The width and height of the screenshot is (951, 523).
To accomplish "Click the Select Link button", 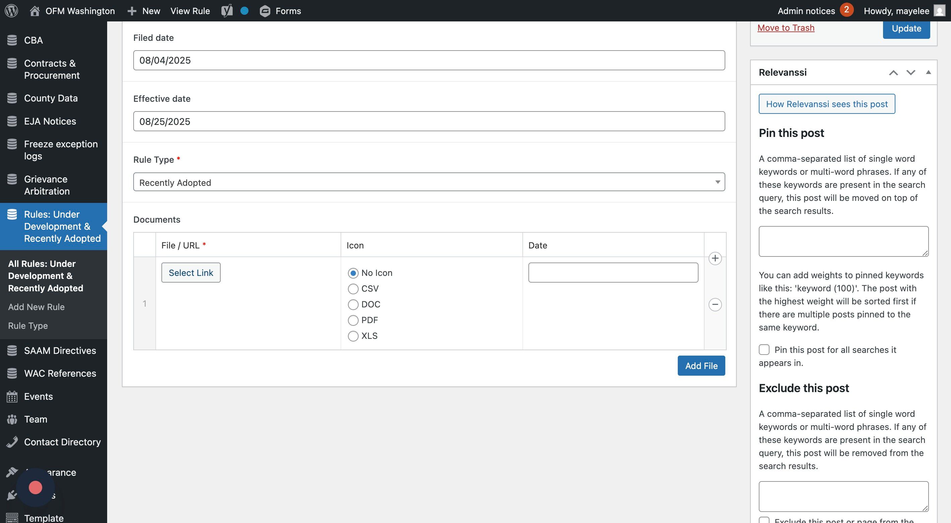I will tap(191, 273).
